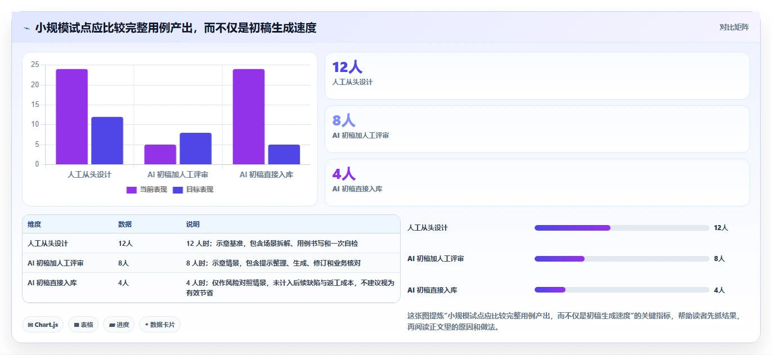Click the 12人 value in the table

click(x=125, y=244)
